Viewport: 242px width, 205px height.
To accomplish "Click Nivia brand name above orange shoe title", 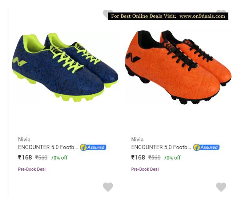I will 137,139.
